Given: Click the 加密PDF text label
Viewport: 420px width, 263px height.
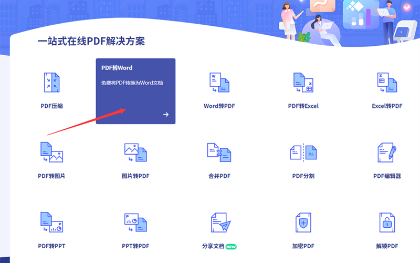Looking at the screenshot, I should tap(303, 246).
